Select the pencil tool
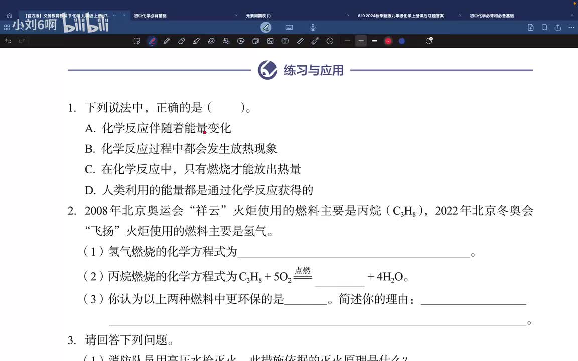 tap(167, 41)
